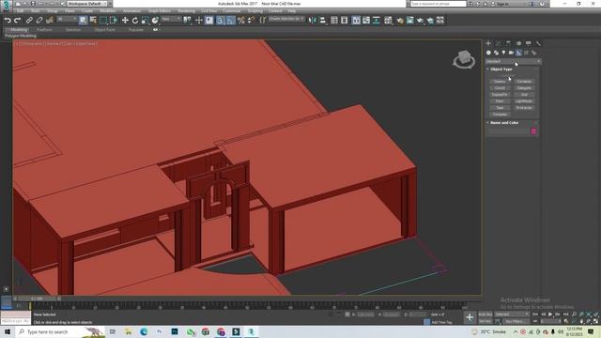The height and width of the screenshot is (338, 601).
Task: Open the Rendered Frame Window icon
Action: coord(410,21)
